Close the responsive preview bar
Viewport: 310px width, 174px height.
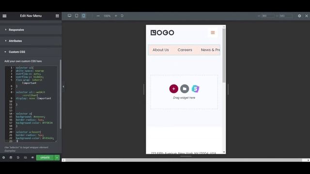coord(307,16)
